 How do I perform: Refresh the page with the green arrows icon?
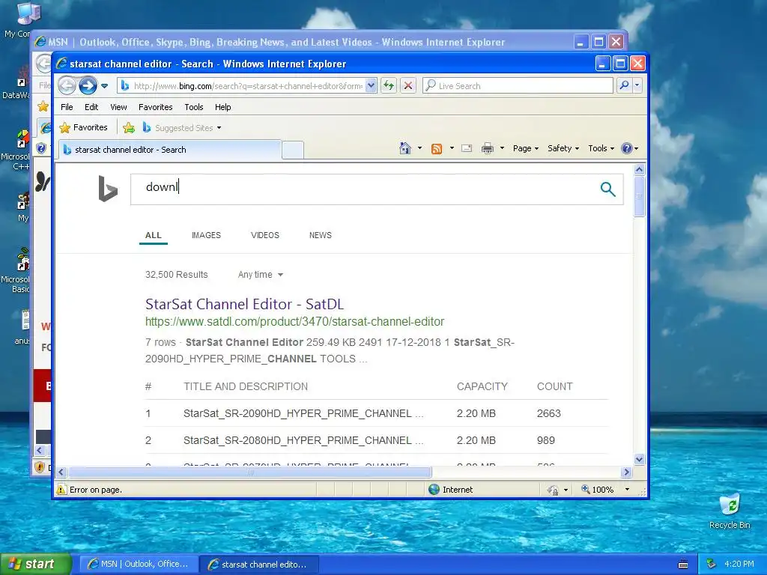tap(389, 85)
